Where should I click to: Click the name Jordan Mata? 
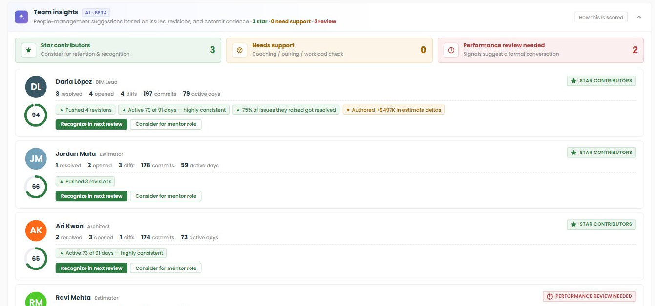coord(76,153)
